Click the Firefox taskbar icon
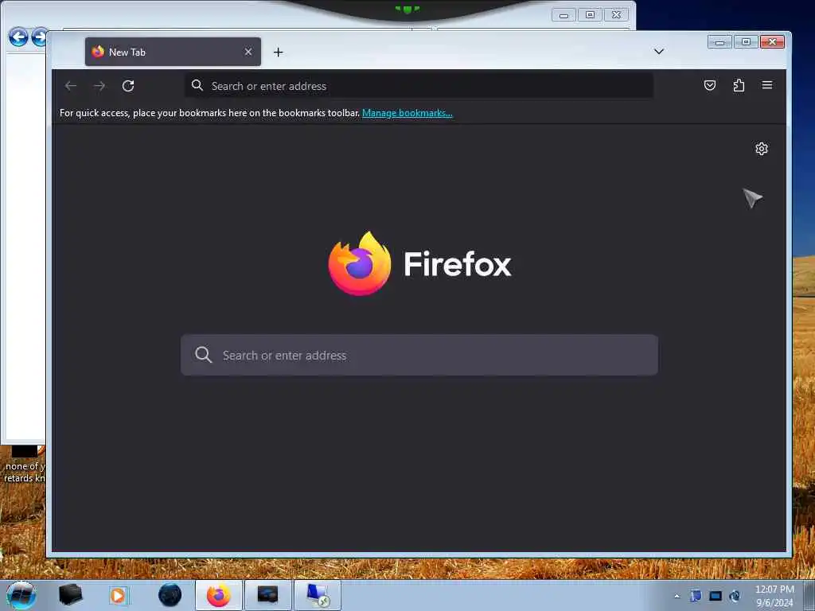Image resolution: width=815 pixels, height=611 pixels. 219,595
